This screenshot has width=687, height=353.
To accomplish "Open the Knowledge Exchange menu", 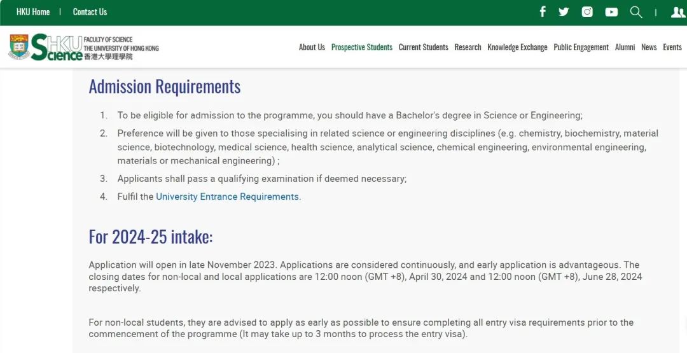I will (x=517, y=47).
